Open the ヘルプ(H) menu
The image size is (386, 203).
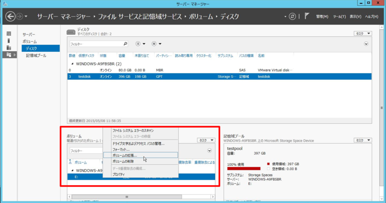[x=372, y=16]
